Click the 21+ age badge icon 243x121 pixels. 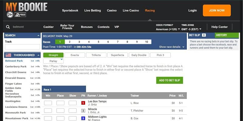(x=10, y=15)
